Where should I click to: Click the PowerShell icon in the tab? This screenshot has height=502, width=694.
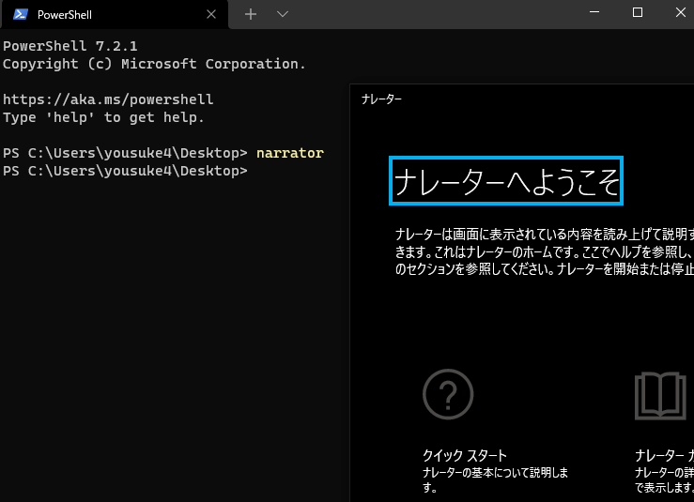click(21, 14)
